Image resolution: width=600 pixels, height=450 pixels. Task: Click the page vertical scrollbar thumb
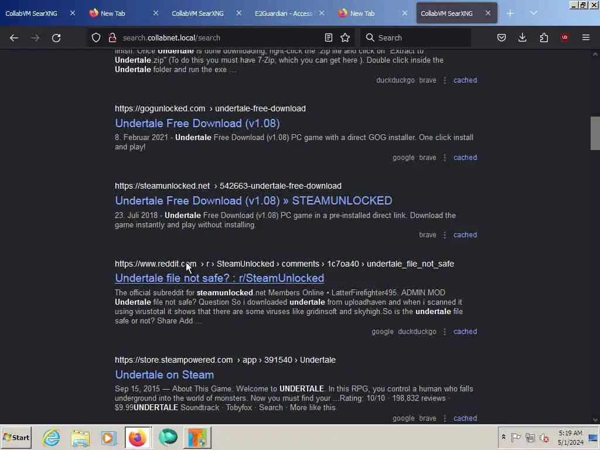pyautogui.click(x=595, y=133)
